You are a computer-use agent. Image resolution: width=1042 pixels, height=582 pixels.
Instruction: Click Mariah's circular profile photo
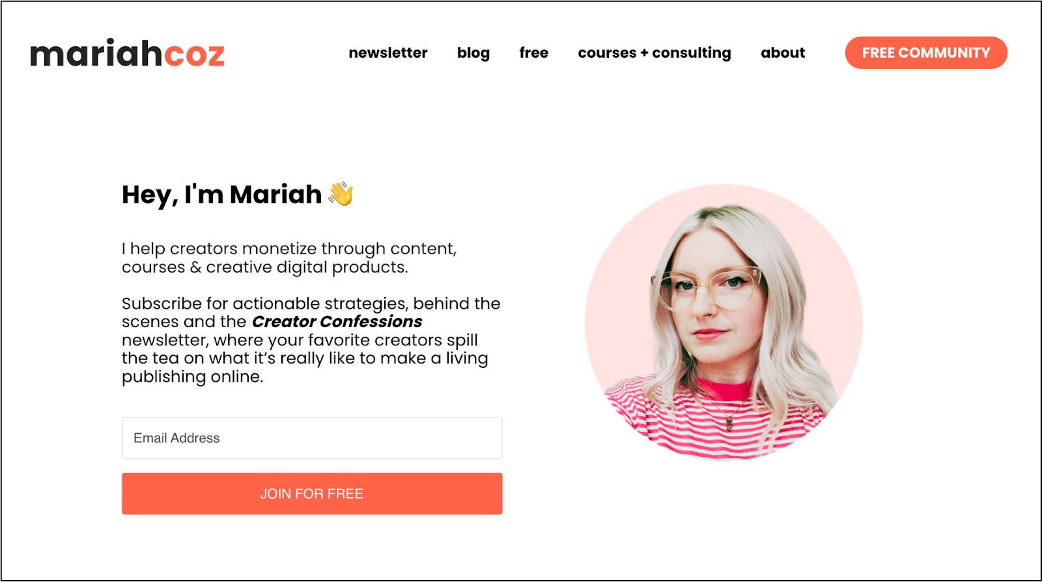(x=724, y=323)
